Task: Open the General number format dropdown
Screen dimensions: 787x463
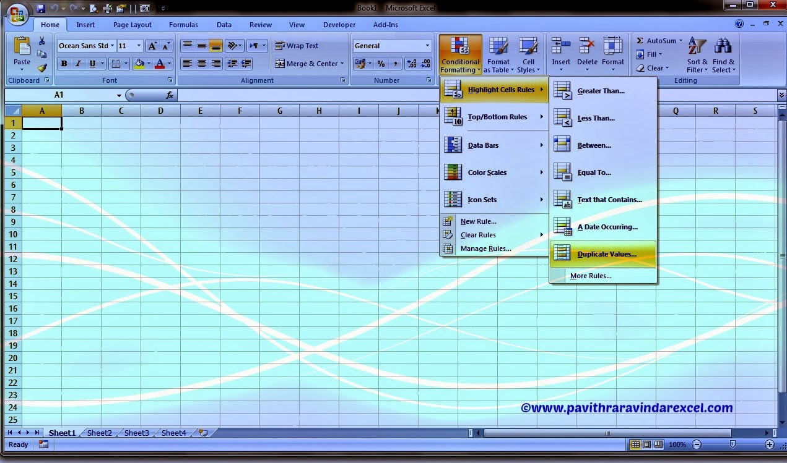Action: (427, 46)
